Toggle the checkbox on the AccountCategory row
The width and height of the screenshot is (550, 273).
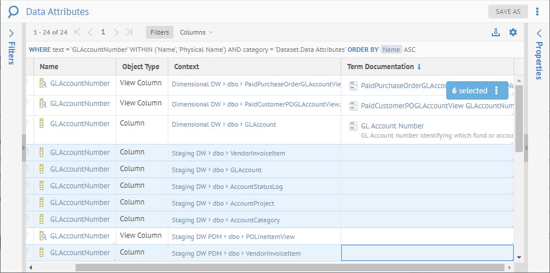[x=26, y=219]
